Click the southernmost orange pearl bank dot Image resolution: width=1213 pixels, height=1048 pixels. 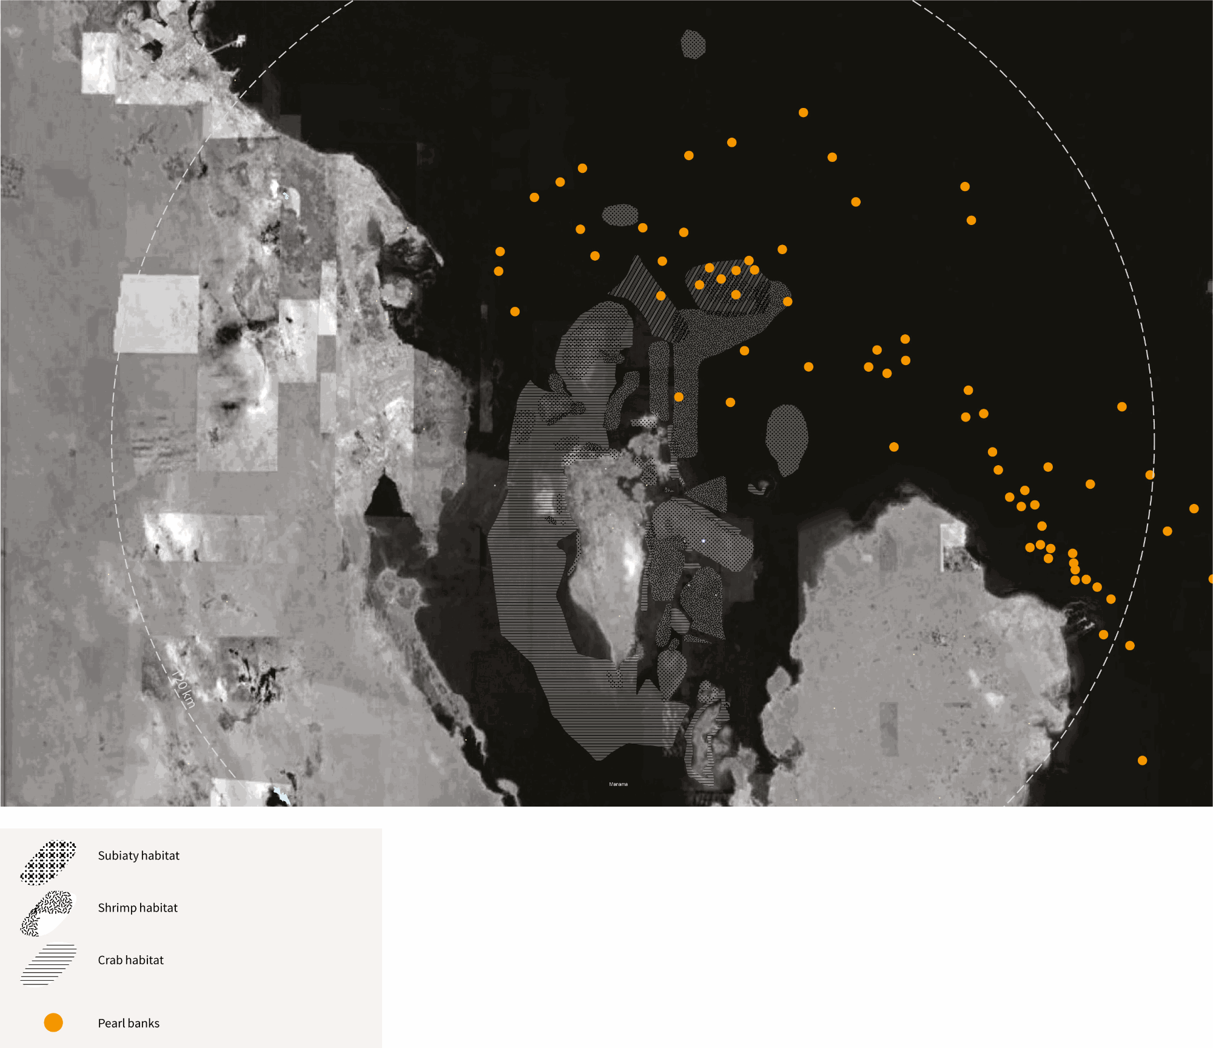click(1142, 761)
